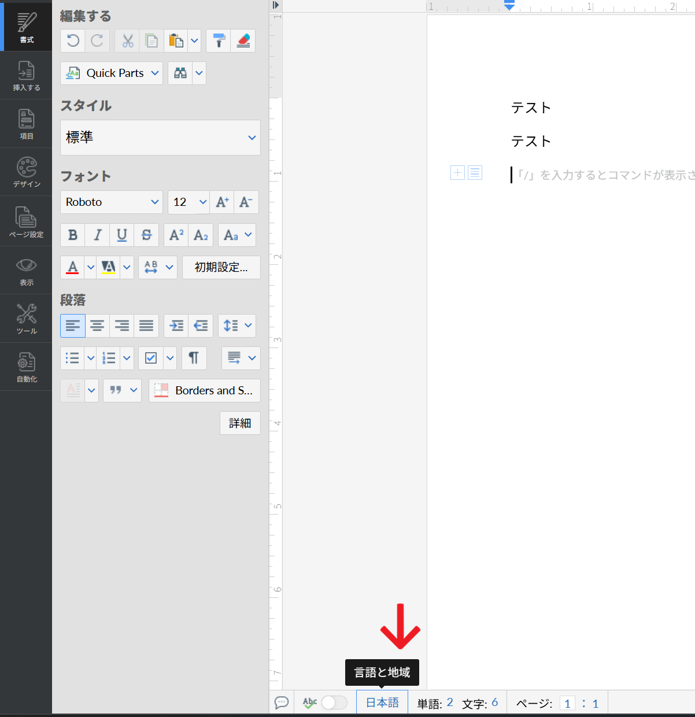Image resolution: width=695 pixels, height=717 pixels.
Task: Click the red font color swatch
Action: [x=73, y=267]
